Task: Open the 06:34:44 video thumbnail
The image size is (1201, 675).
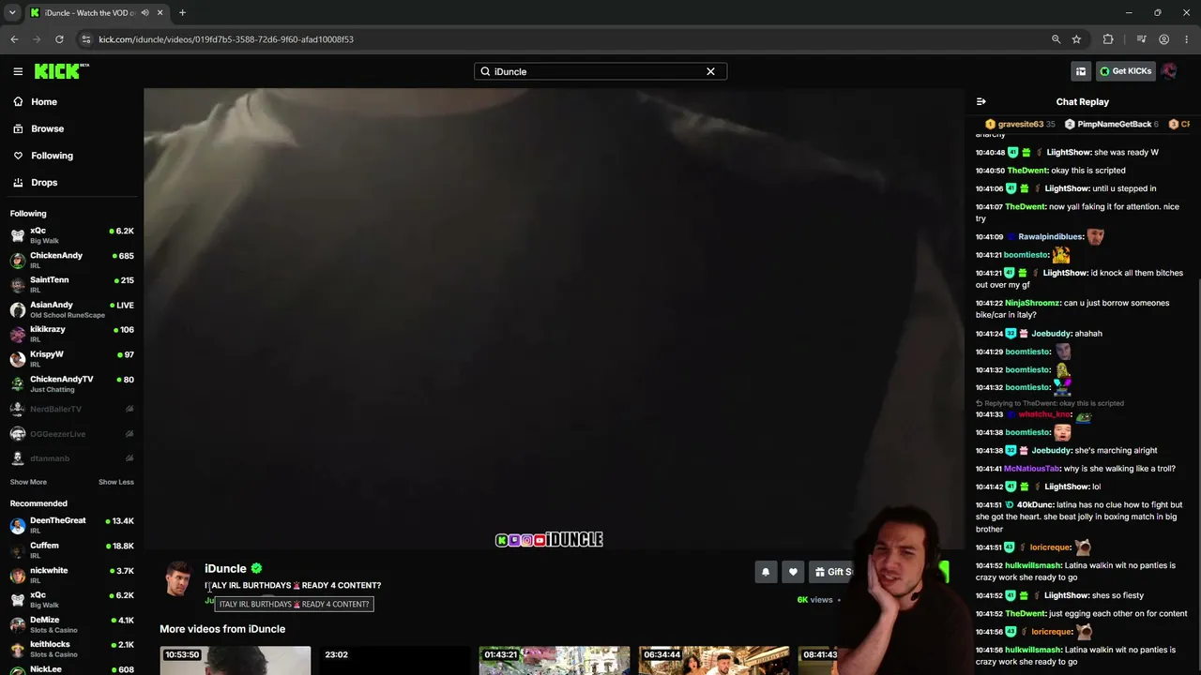Action: point(714,660)
